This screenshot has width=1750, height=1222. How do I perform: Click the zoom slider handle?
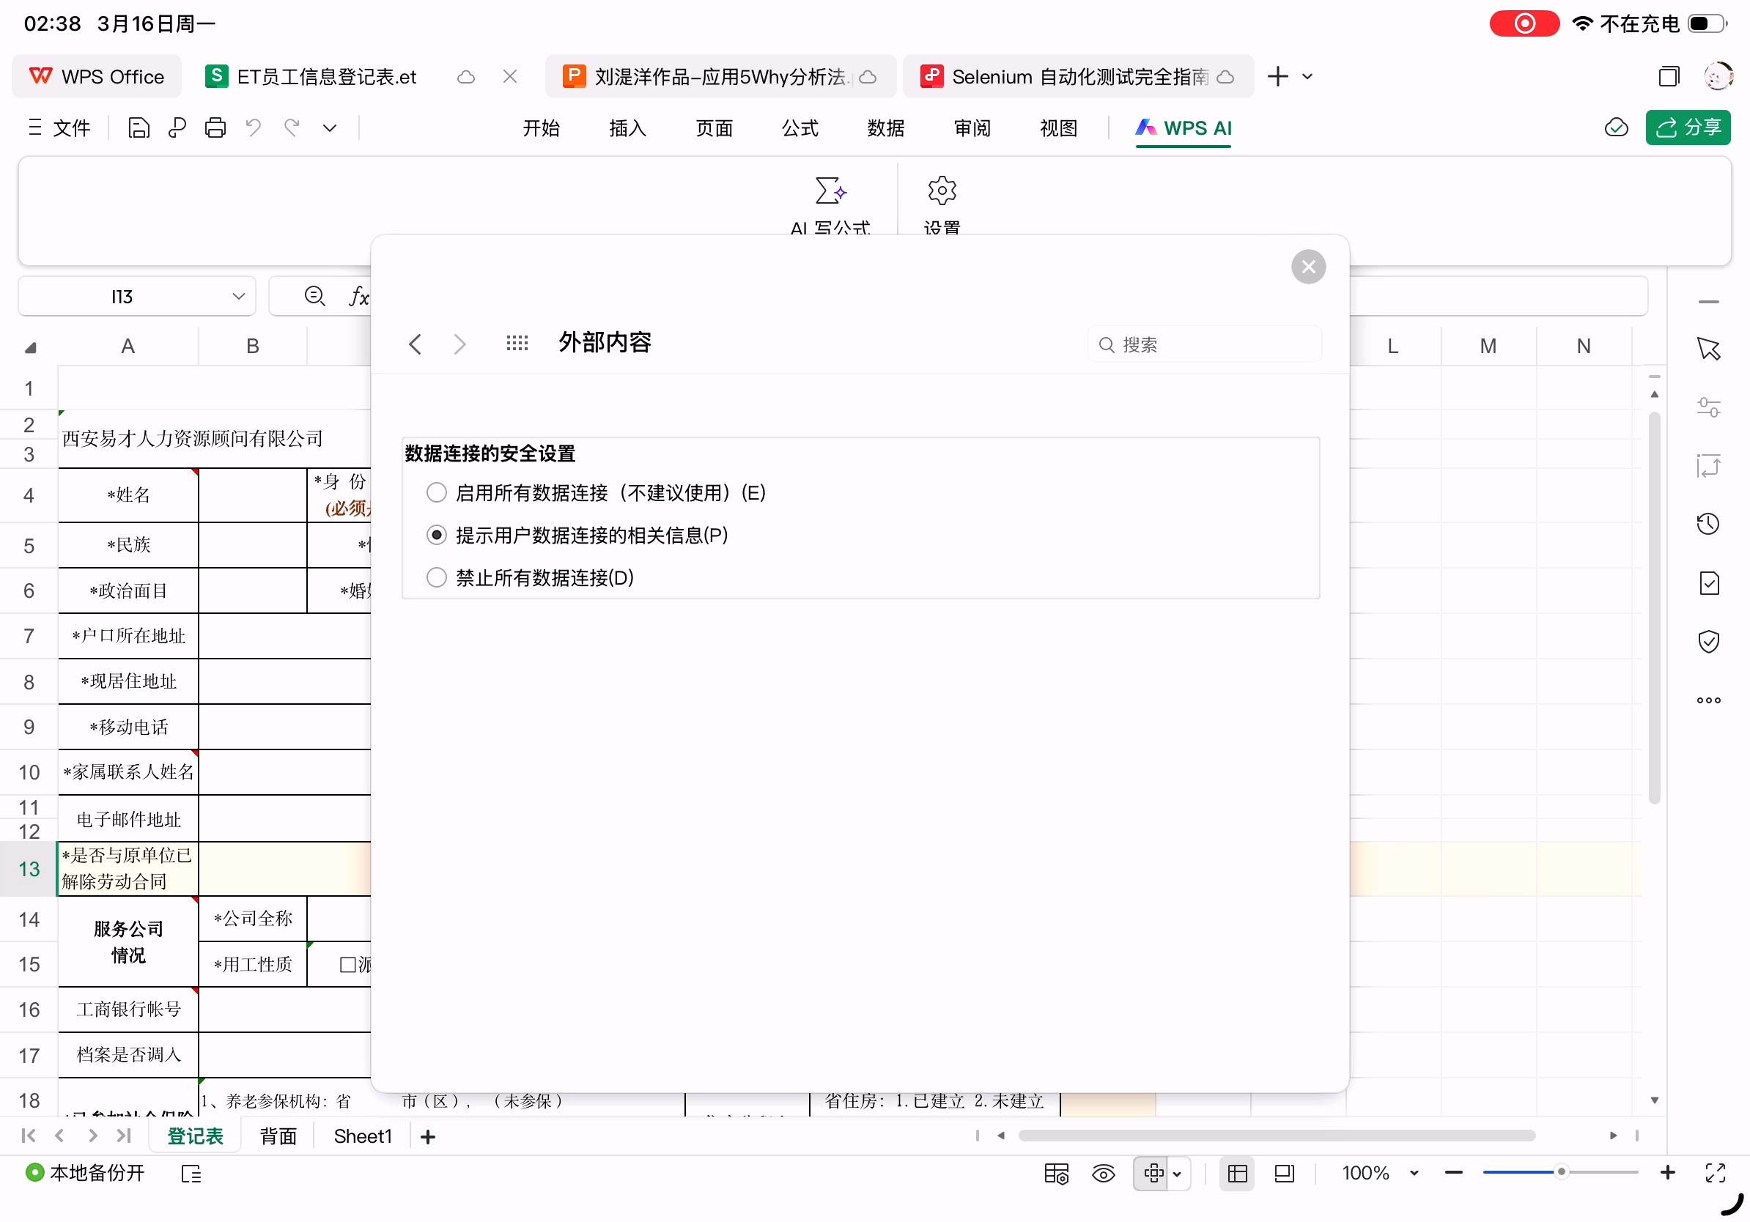click(1561, 1172)
